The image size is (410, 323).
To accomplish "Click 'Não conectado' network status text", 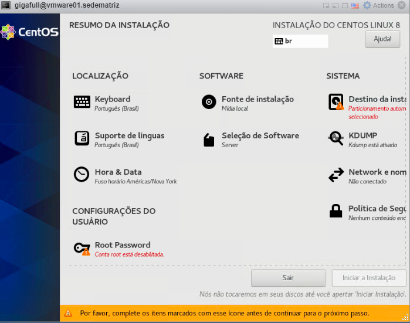I will [x=367, y=181].
